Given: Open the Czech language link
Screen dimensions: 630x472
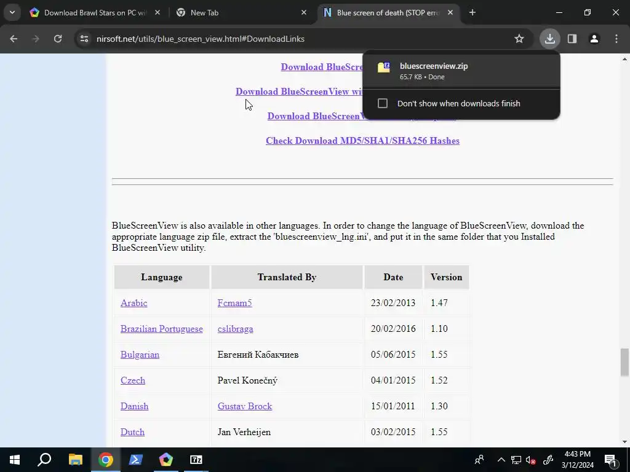Looking at the screenshot, I should pyautogui.click(x=133, y=380).
